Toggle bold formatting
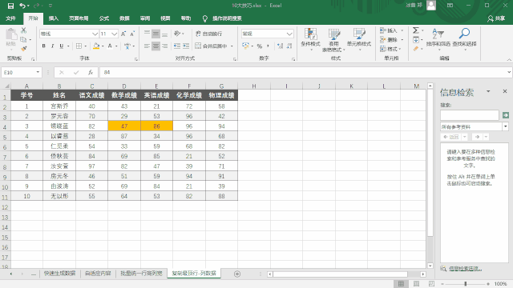Image resolution: width=513 pixels, height=288 pixels. click(x=43, y=46)
